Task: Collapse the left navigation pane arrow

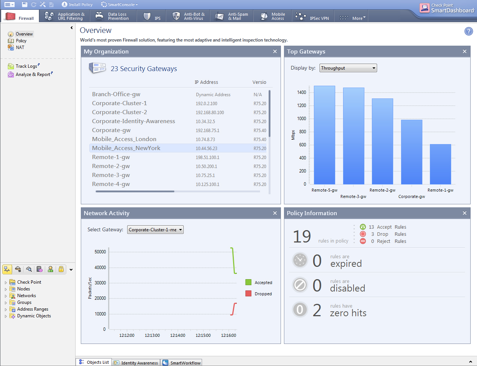Action: pyautogui.click(x=71, y=28)
